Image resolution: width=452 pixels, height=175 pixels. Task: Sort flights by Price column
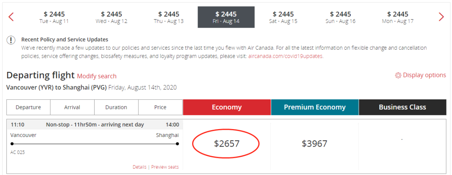[x=160, y=107]
